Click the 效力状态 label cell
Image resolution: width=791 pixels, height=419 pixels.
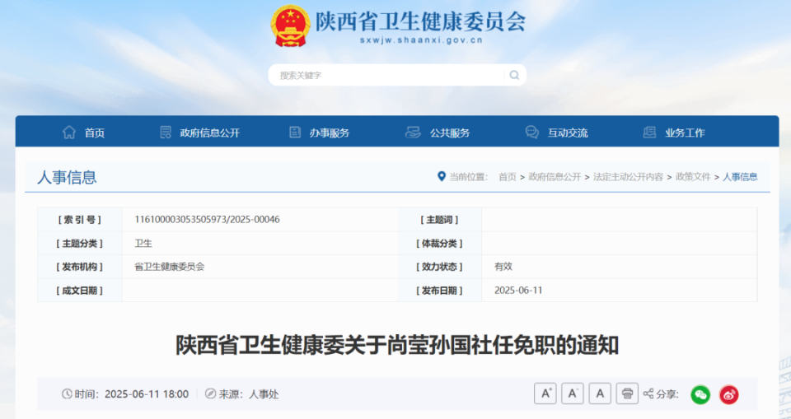pyautogui.click(x=439, y=267)
